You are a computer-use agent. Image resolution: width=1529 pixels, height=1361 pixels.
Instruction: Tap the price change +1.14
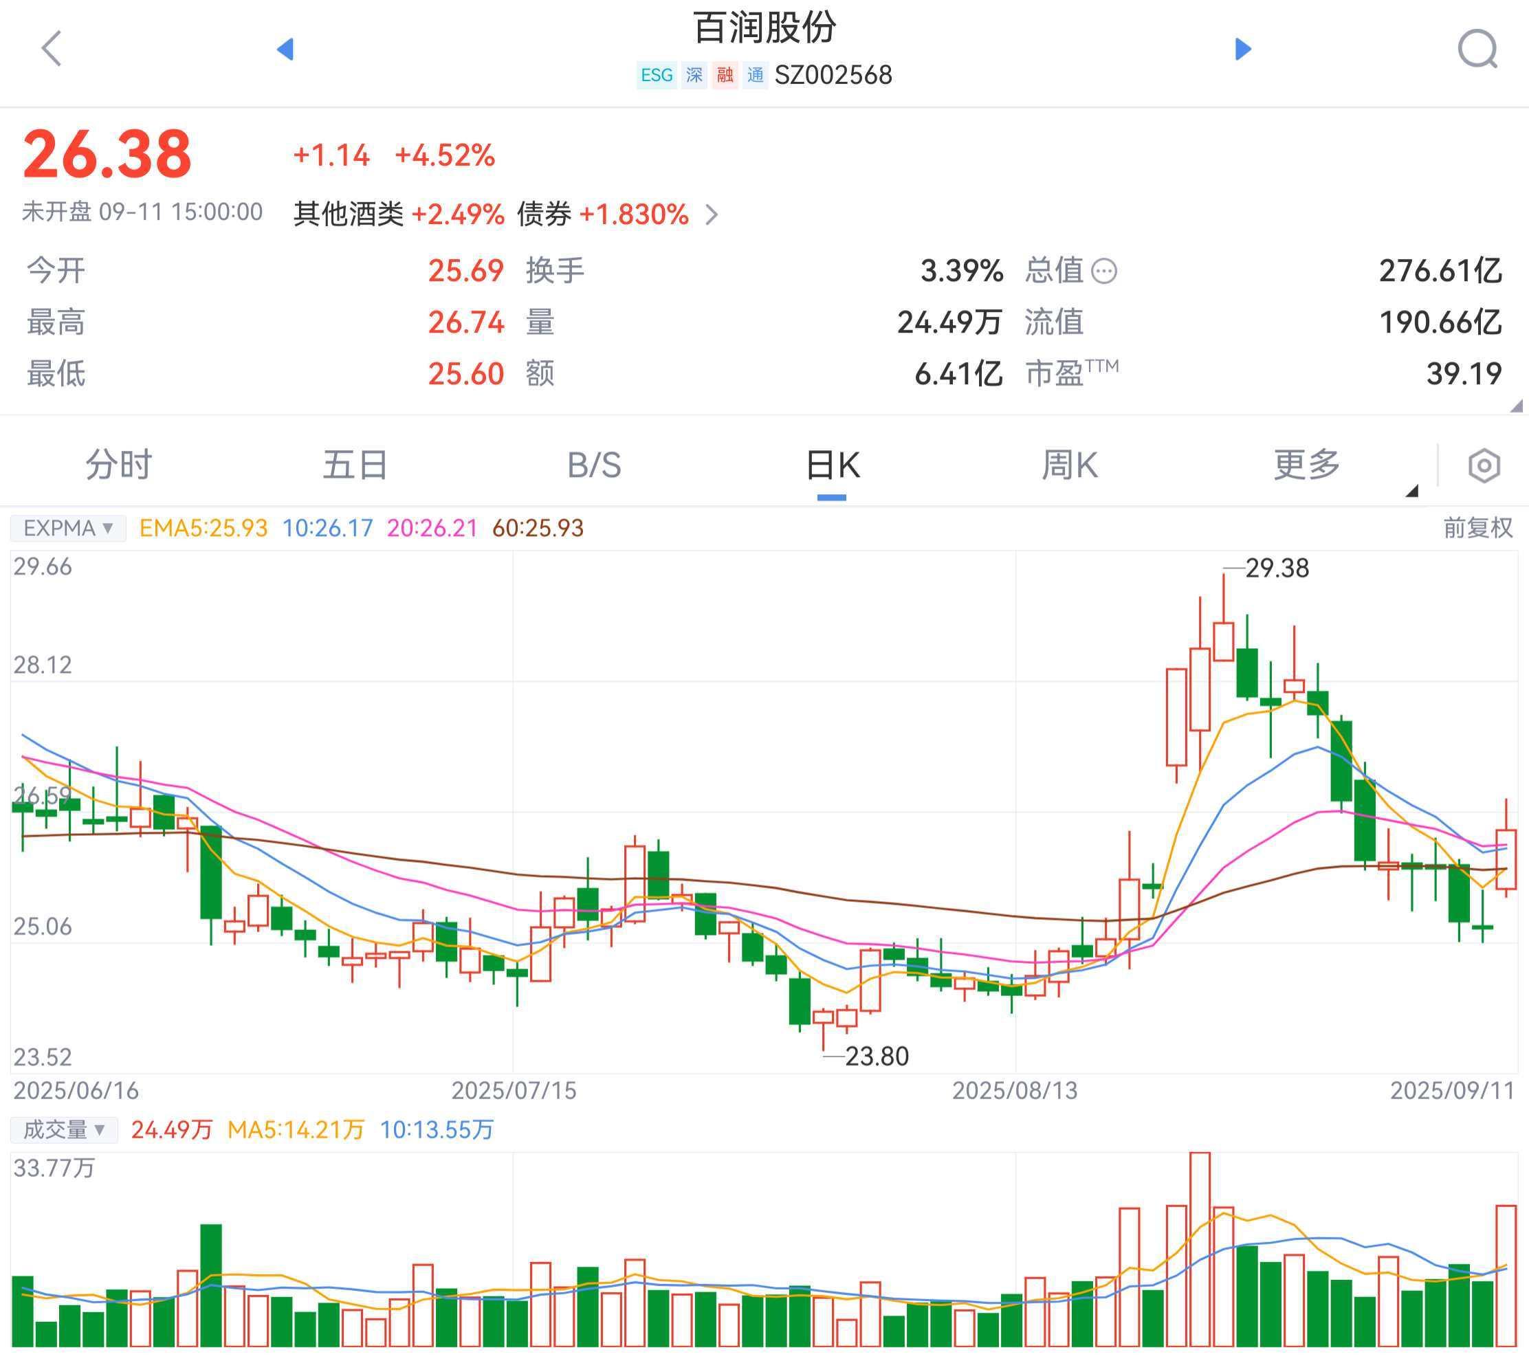tap(331, 155)
